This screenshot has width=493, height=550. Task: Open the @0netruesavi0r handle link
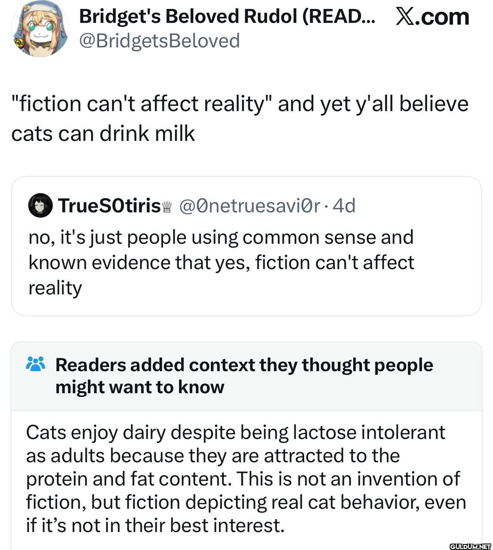tap(249, 206)
